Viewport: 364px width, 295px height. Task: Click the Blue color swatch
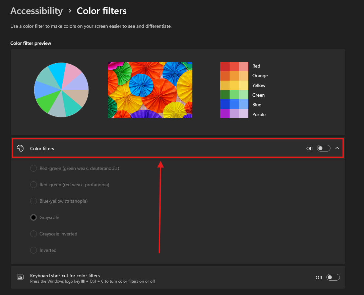point(234,105)
